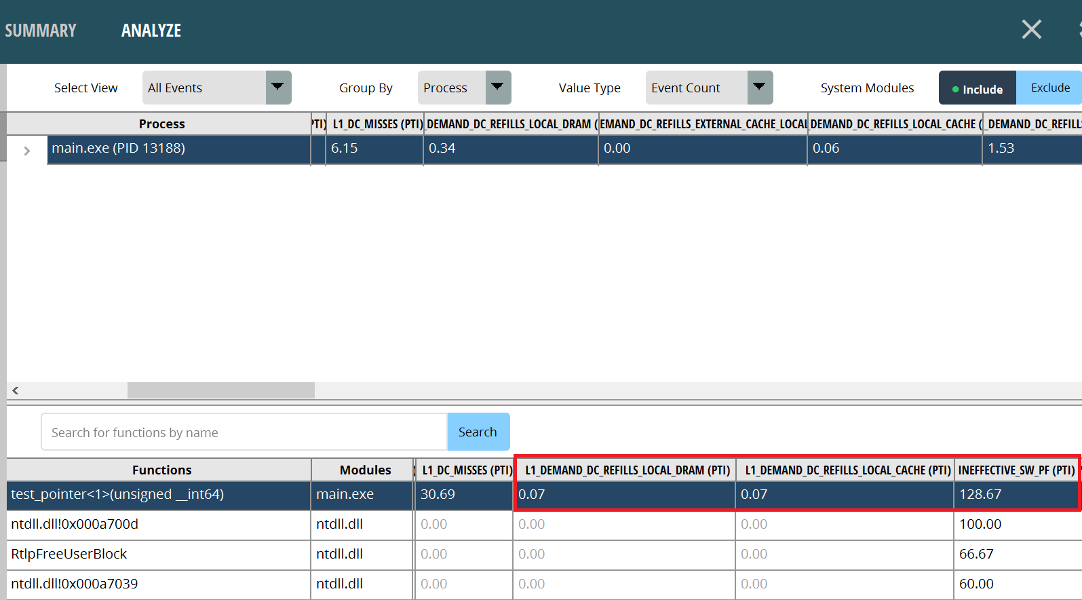Sort by INEFFECTIVE_SW_PF (PTI) column
This screenshot has height=600, width=1082.
[1016, 470]
